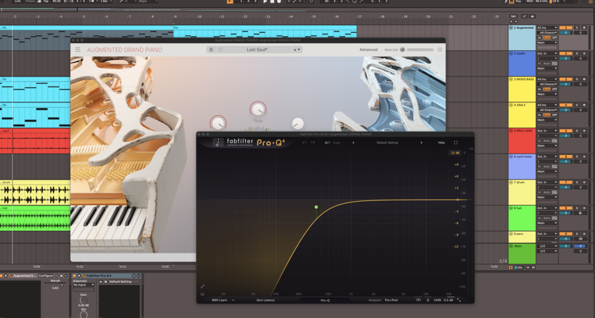This screenshot has height=318, width=595.
Task: Open the Pro-Q piano display icon
Action: pyautogui.click(x=203, y=294)
